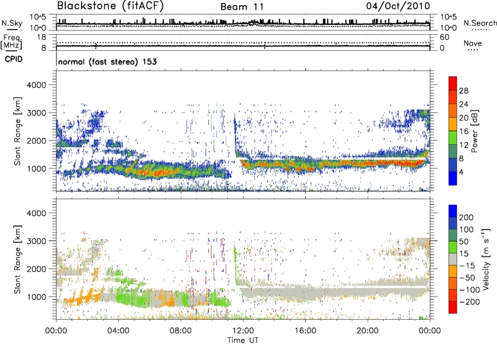Click the 'N.Search' legend label

pos(480,23)
